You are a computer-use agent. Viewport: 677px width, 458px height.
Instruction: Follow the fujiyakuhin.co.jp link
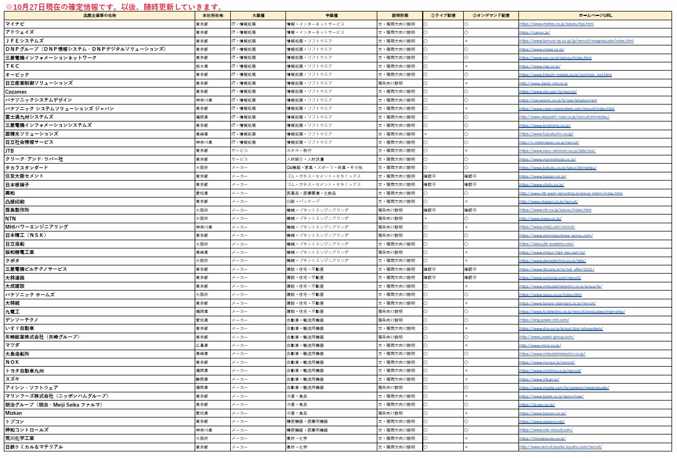coord(546,134)
